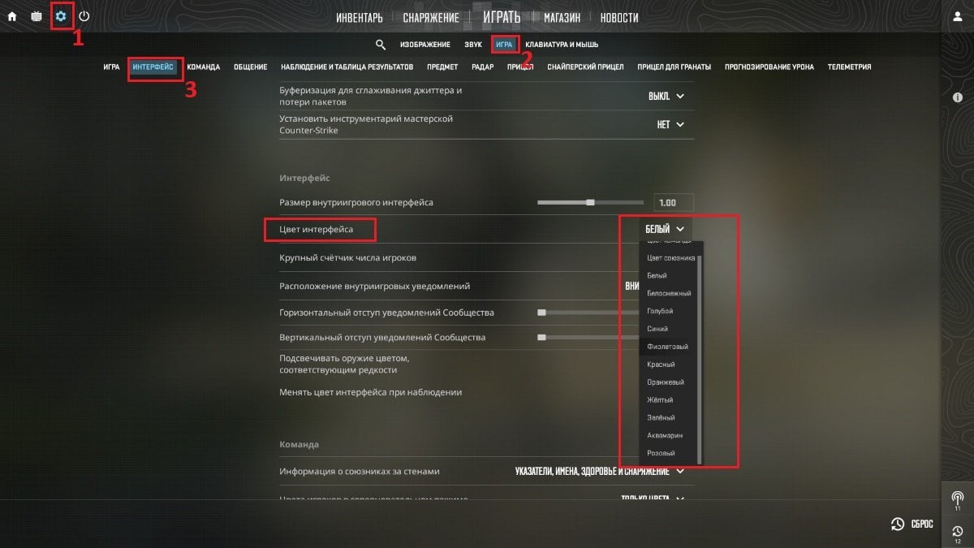Open the home icon in the top bar
Screen dimensions: 974x548
pyautogui.click(x=12, y=16)
